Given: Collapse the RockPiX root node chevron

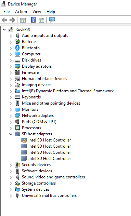Looking at the screenshot, I should pos(4,29).
